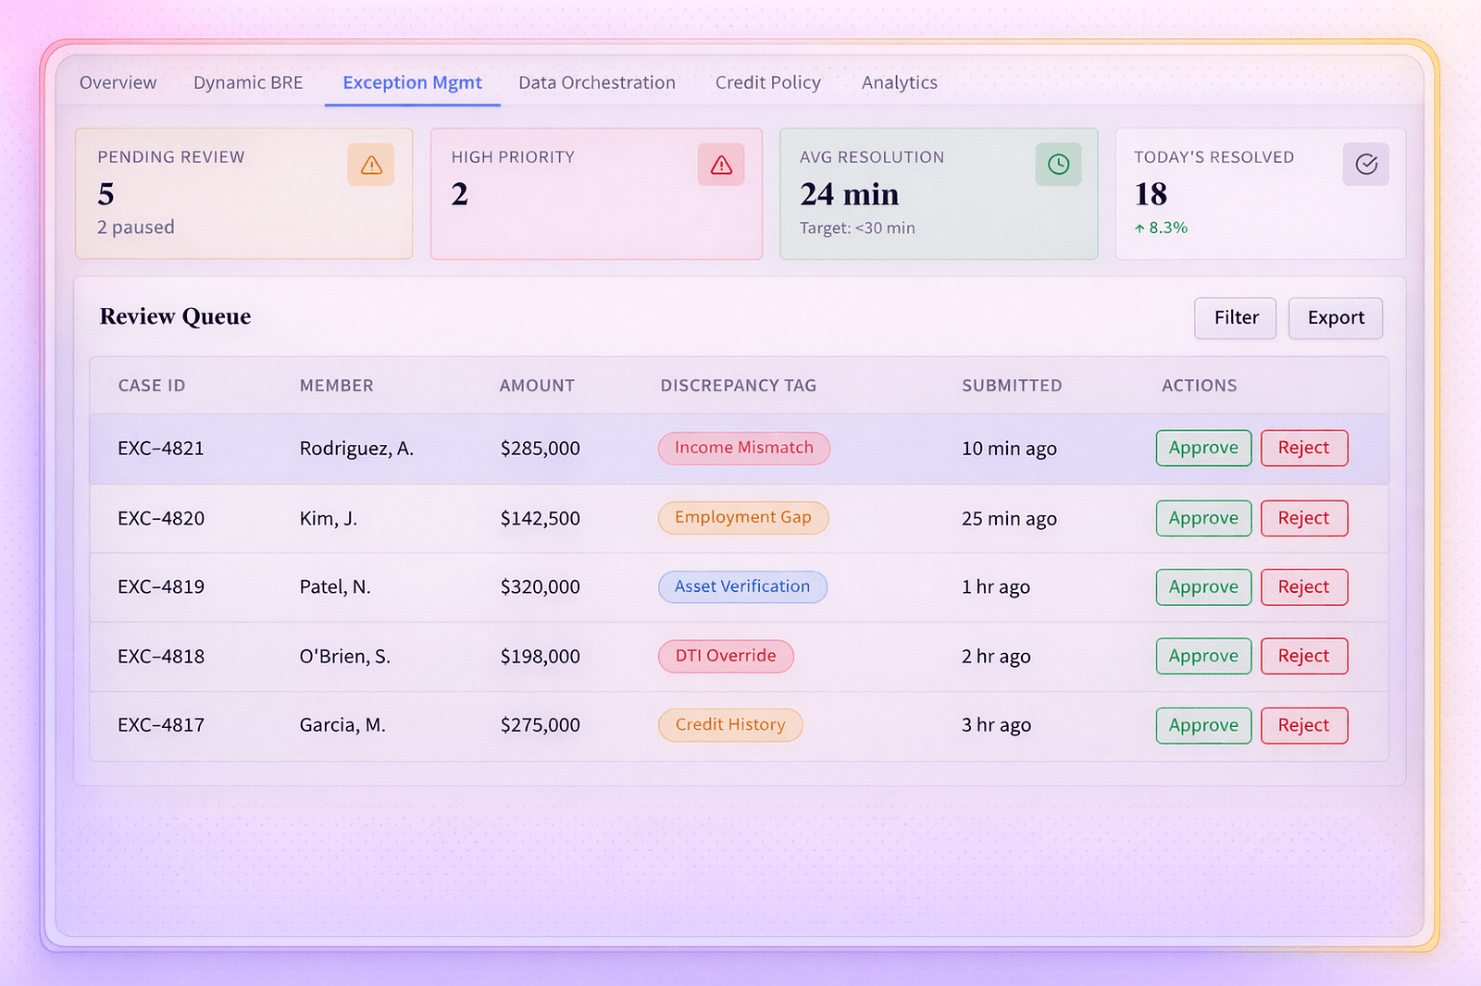Click the High Priority alert icon
The image size is (1481, 986).
pyautogui.click(x=721, y=164)
